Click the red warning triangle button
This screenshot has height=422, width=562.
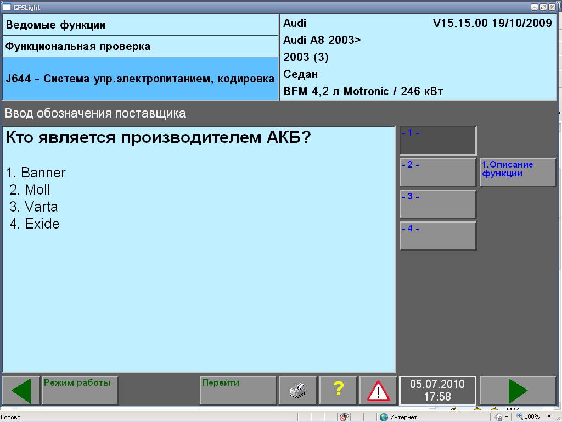click(x=378, y=391)
